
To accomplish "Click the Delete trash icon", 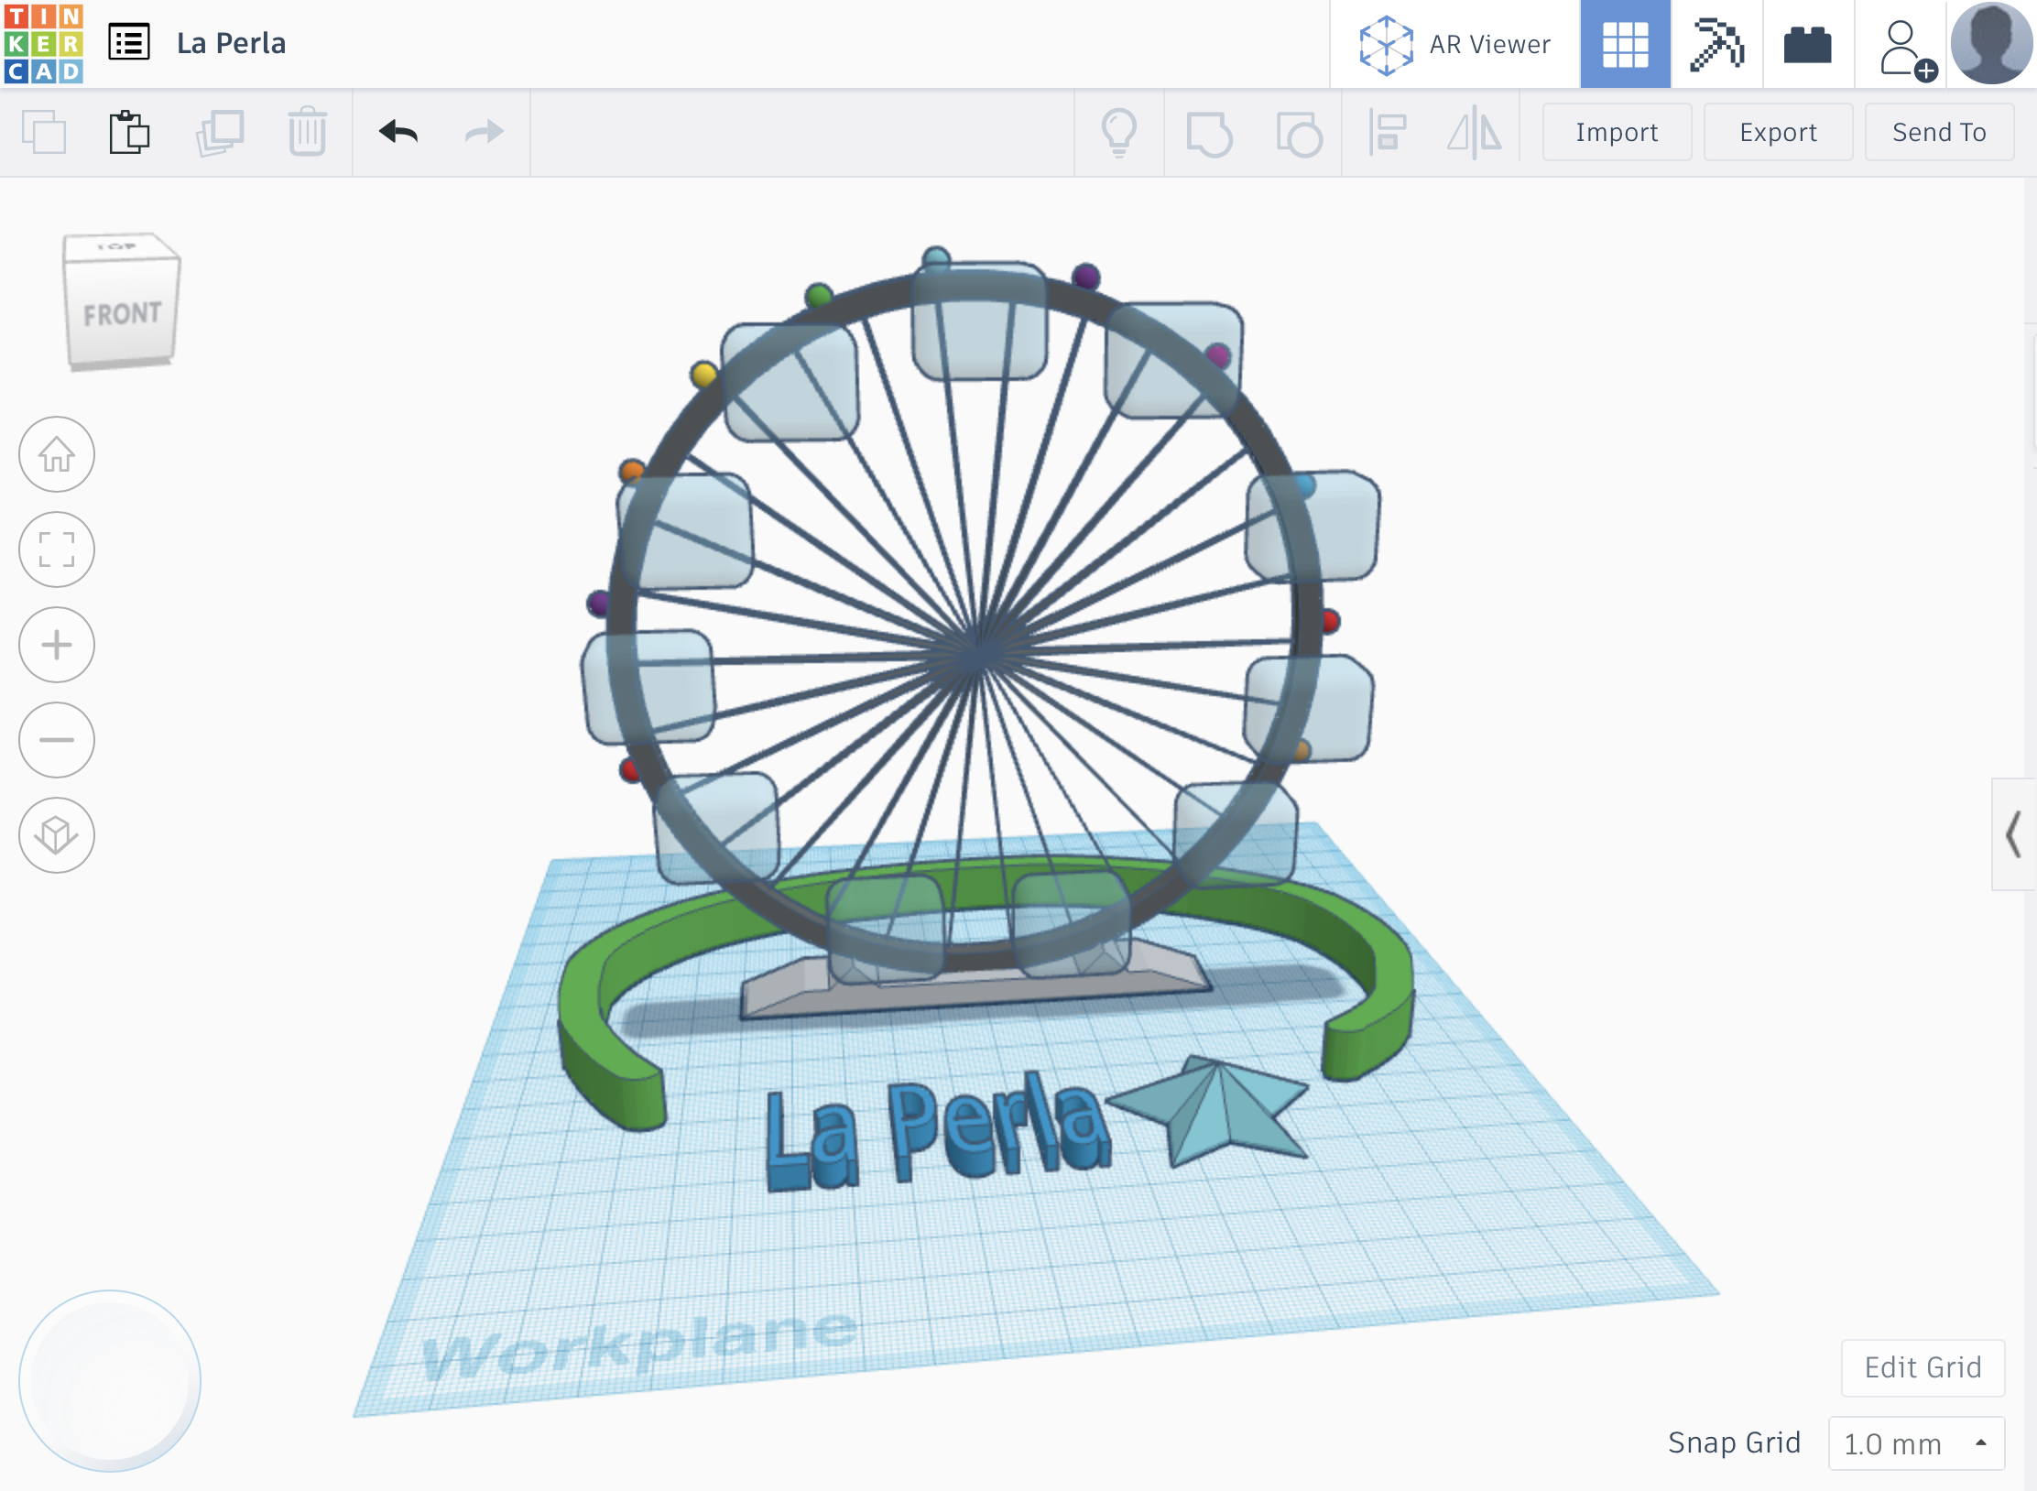I will 308,133.
